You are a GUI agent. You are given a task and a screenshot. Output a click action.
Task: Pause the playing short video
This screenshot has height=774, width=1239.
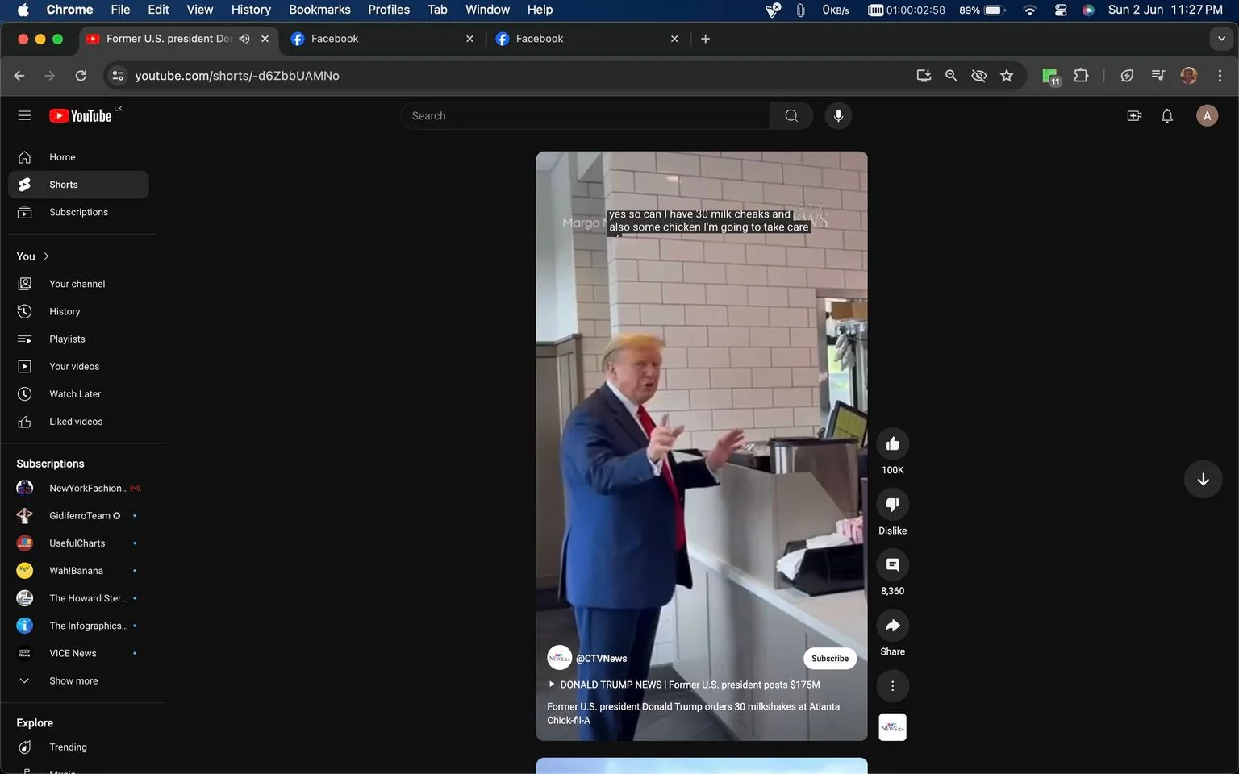[x=702, y=446]
